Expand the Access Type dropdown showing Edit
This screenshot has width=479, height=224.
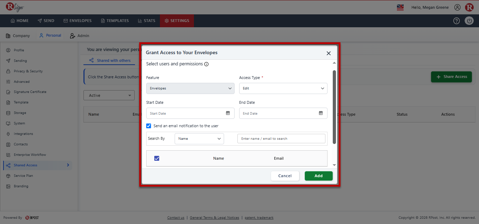tap(283, 88)
